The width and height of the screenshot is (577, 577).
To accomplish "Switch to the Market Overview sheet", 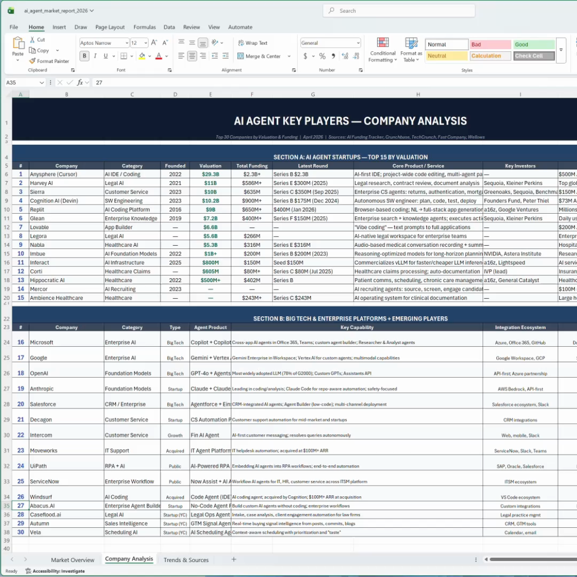I will pos(73,560).
